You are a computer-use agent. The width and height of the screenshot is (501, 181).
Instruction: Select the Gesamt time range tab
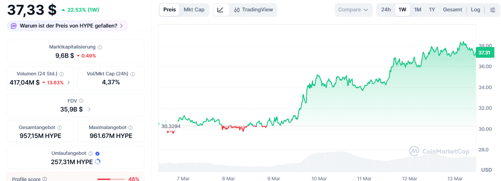452,10
